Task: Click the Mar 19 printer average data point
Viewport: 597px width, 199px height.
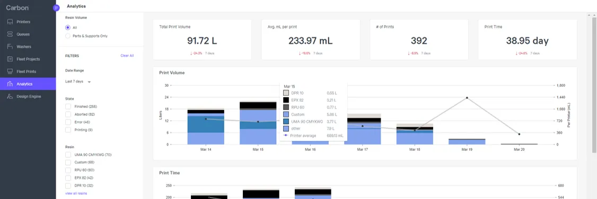Action: click(467, 98)
